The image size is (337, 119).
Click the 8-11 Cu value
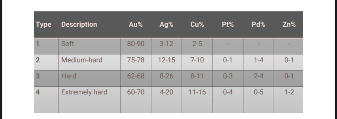coord(197,76)
